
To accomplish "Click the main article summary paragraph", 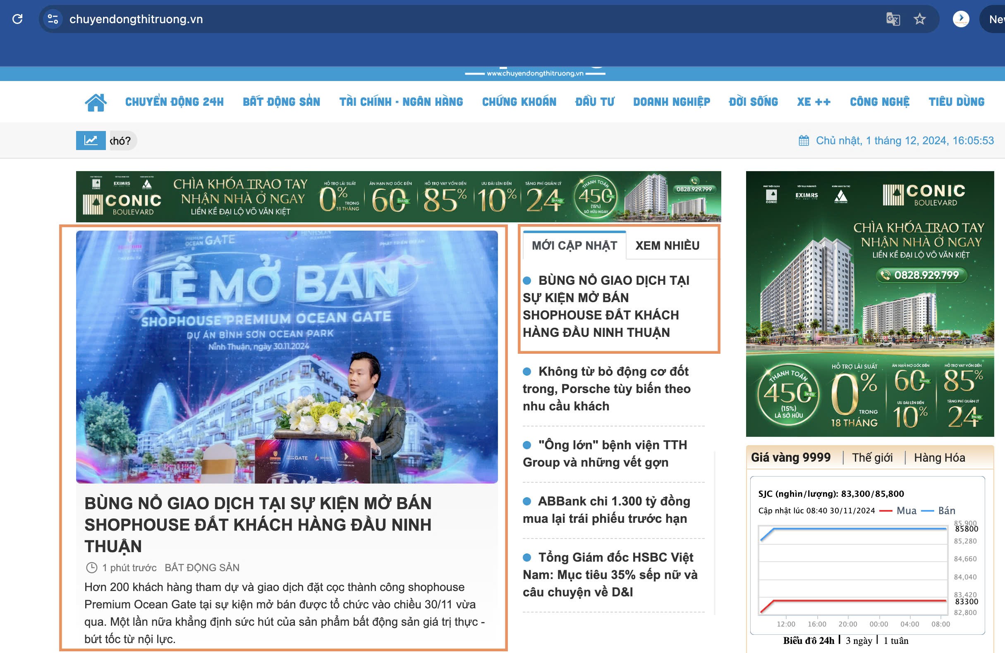I will coord(284,613).
